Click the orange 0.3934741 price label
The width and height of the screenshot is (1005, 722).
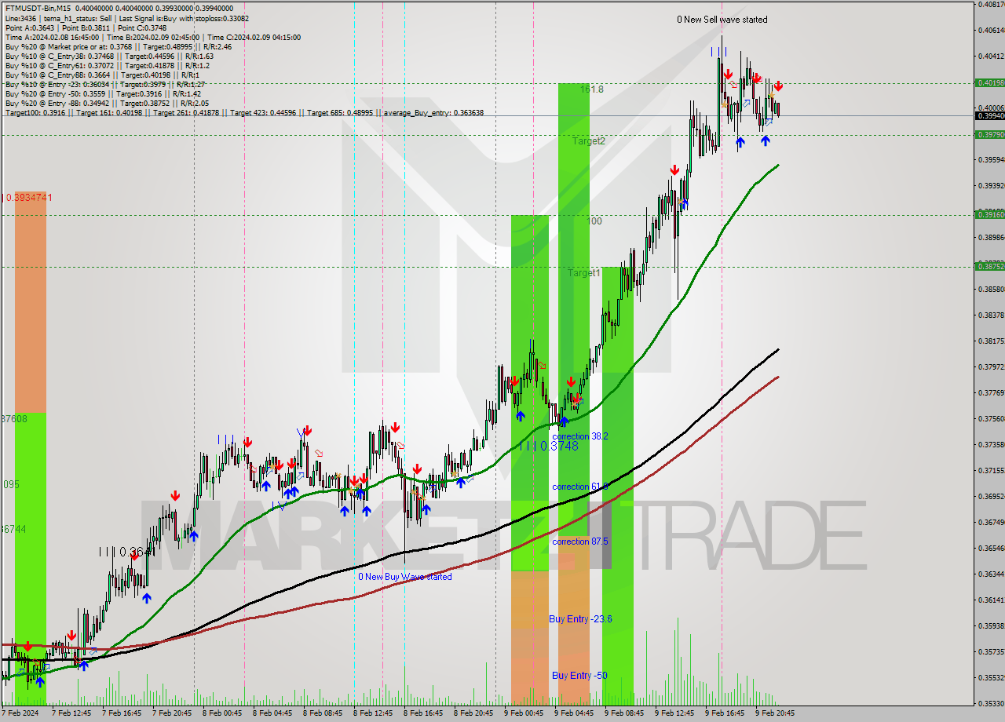coord(29,198)
